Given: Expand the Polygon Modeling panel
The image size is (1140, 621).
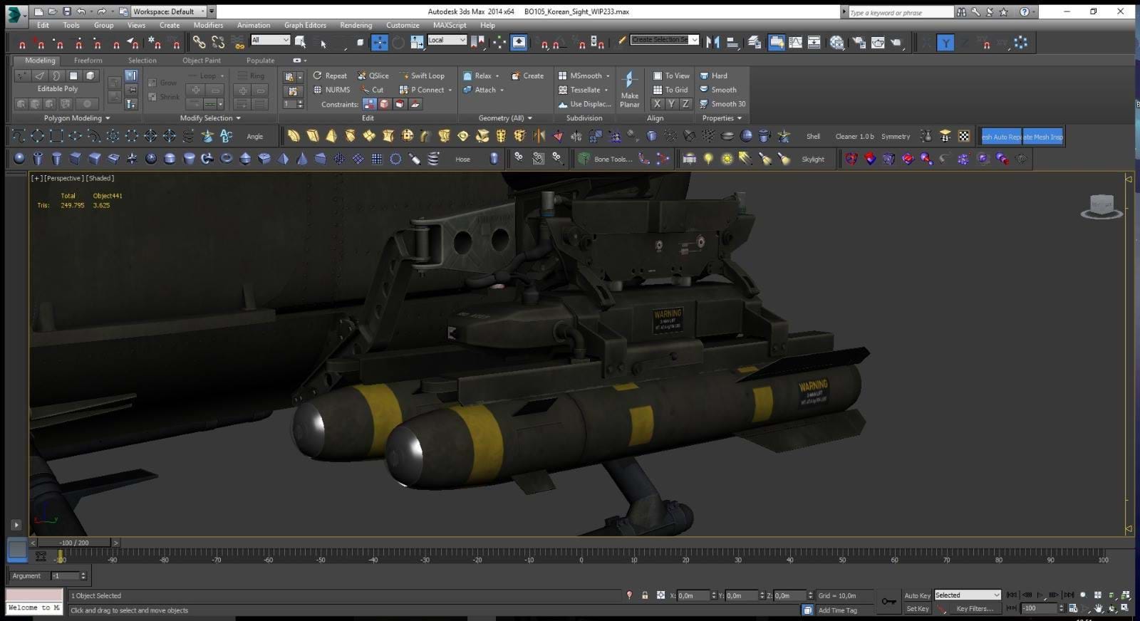Looking at the screenshot, I should tap(77, 118).
